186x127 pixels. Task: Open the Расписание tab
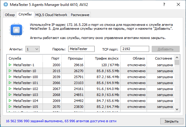[x=80, y=15]
